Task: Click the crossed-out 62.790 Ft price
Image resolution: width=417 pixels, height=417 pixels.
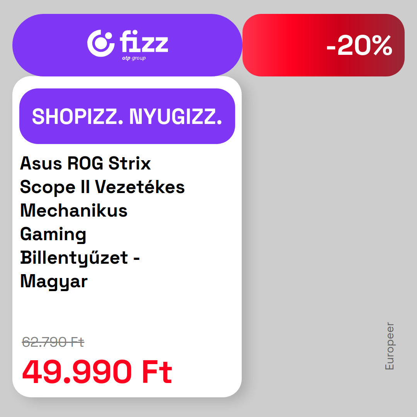Action: point(53,342)
